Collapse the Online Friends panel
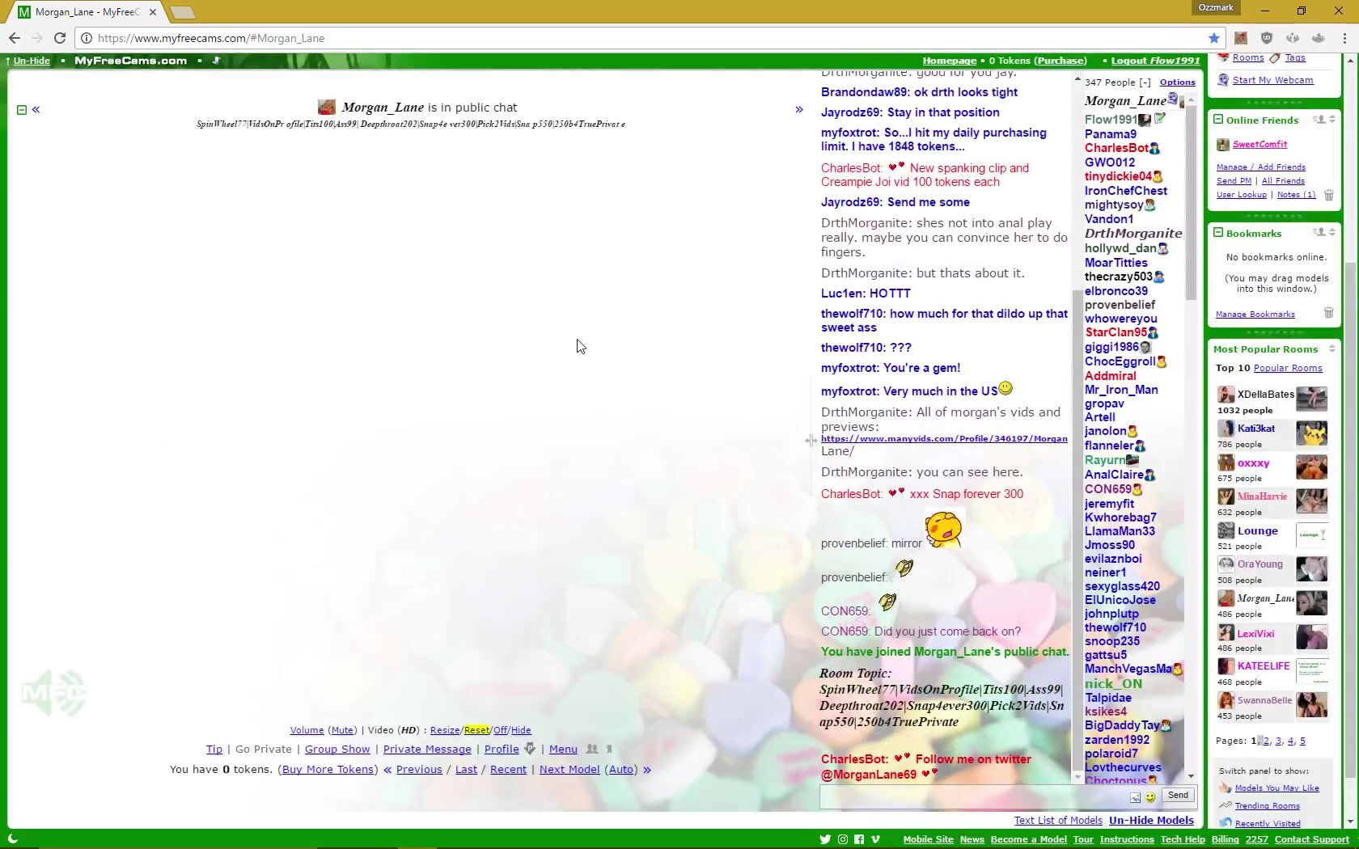The width and height of the screenshot is (1359, 849). 1218,120
